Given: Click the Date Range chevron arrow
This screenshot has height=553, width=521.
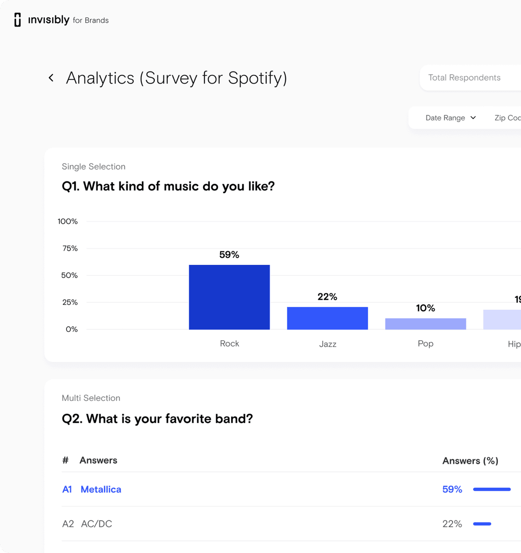Looking at the screenshot, I should 473,118.
